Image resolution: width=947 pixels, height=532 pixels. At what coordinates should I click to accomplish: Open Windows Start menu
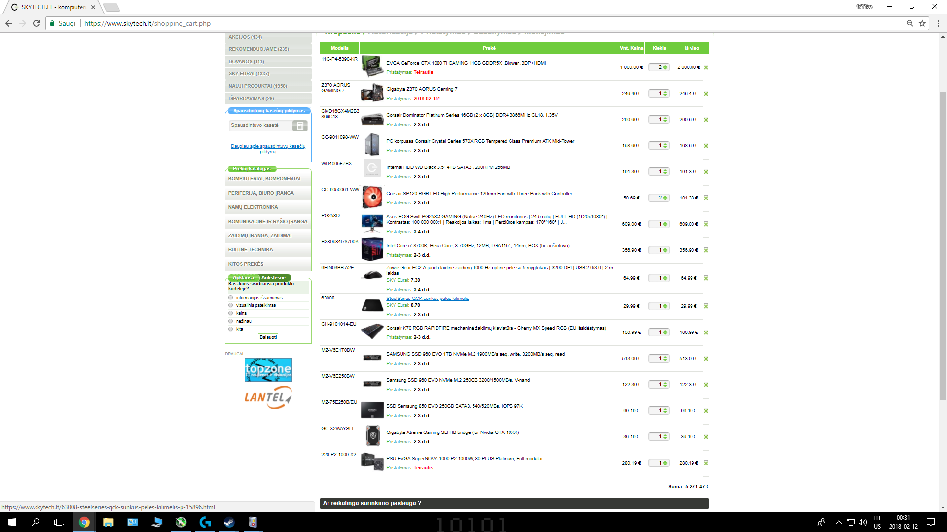(12, 522)
